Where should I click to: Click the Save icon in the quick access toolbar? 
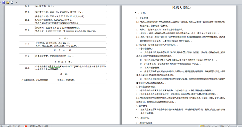click(x=4, y=2)
